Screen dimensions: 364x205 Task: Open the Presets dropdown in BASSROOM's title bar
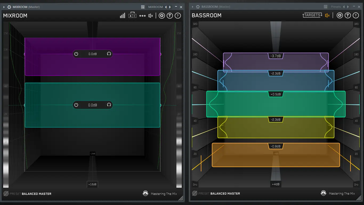pos(336,7)
